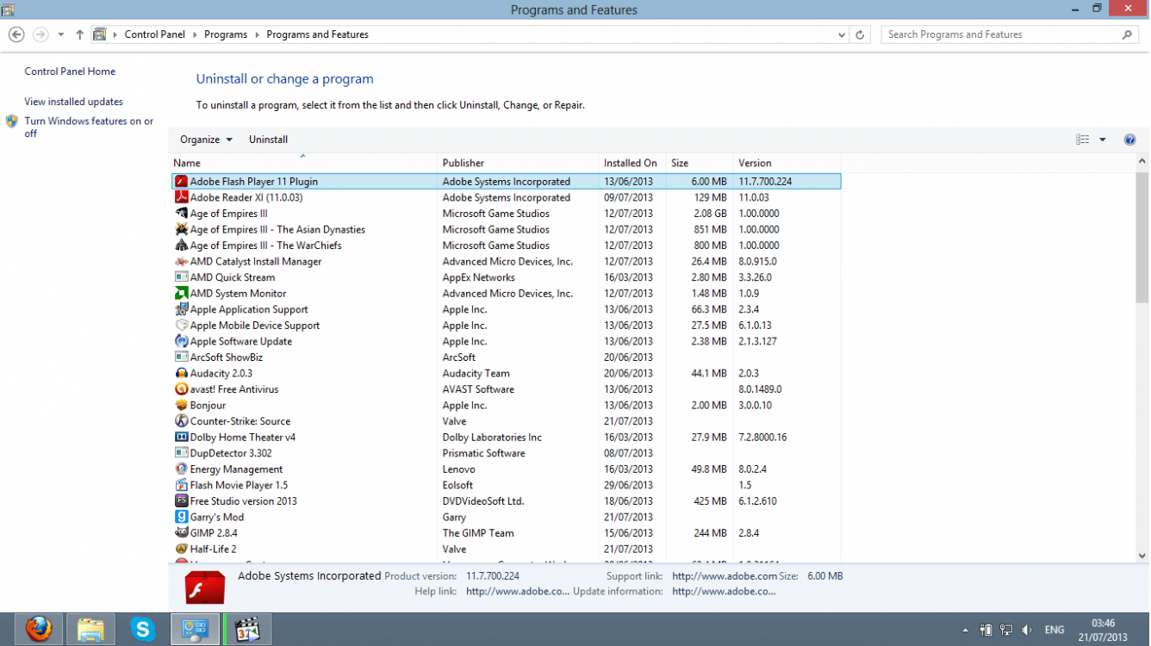Image resolution: width=1151 pixels, height=646 pixels.
Task: Expand the arrow after Programs in breadcrumb
Action: (258, 34)
